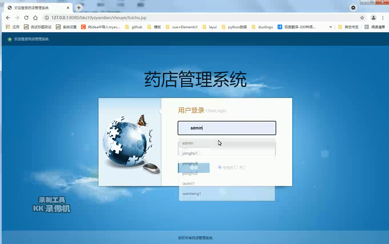The width and height of the screenshot is (389, 244).
Task: Click the green arrow icon beside 欢迎登录药店管理系统
Action: click(x=10, y=39)
